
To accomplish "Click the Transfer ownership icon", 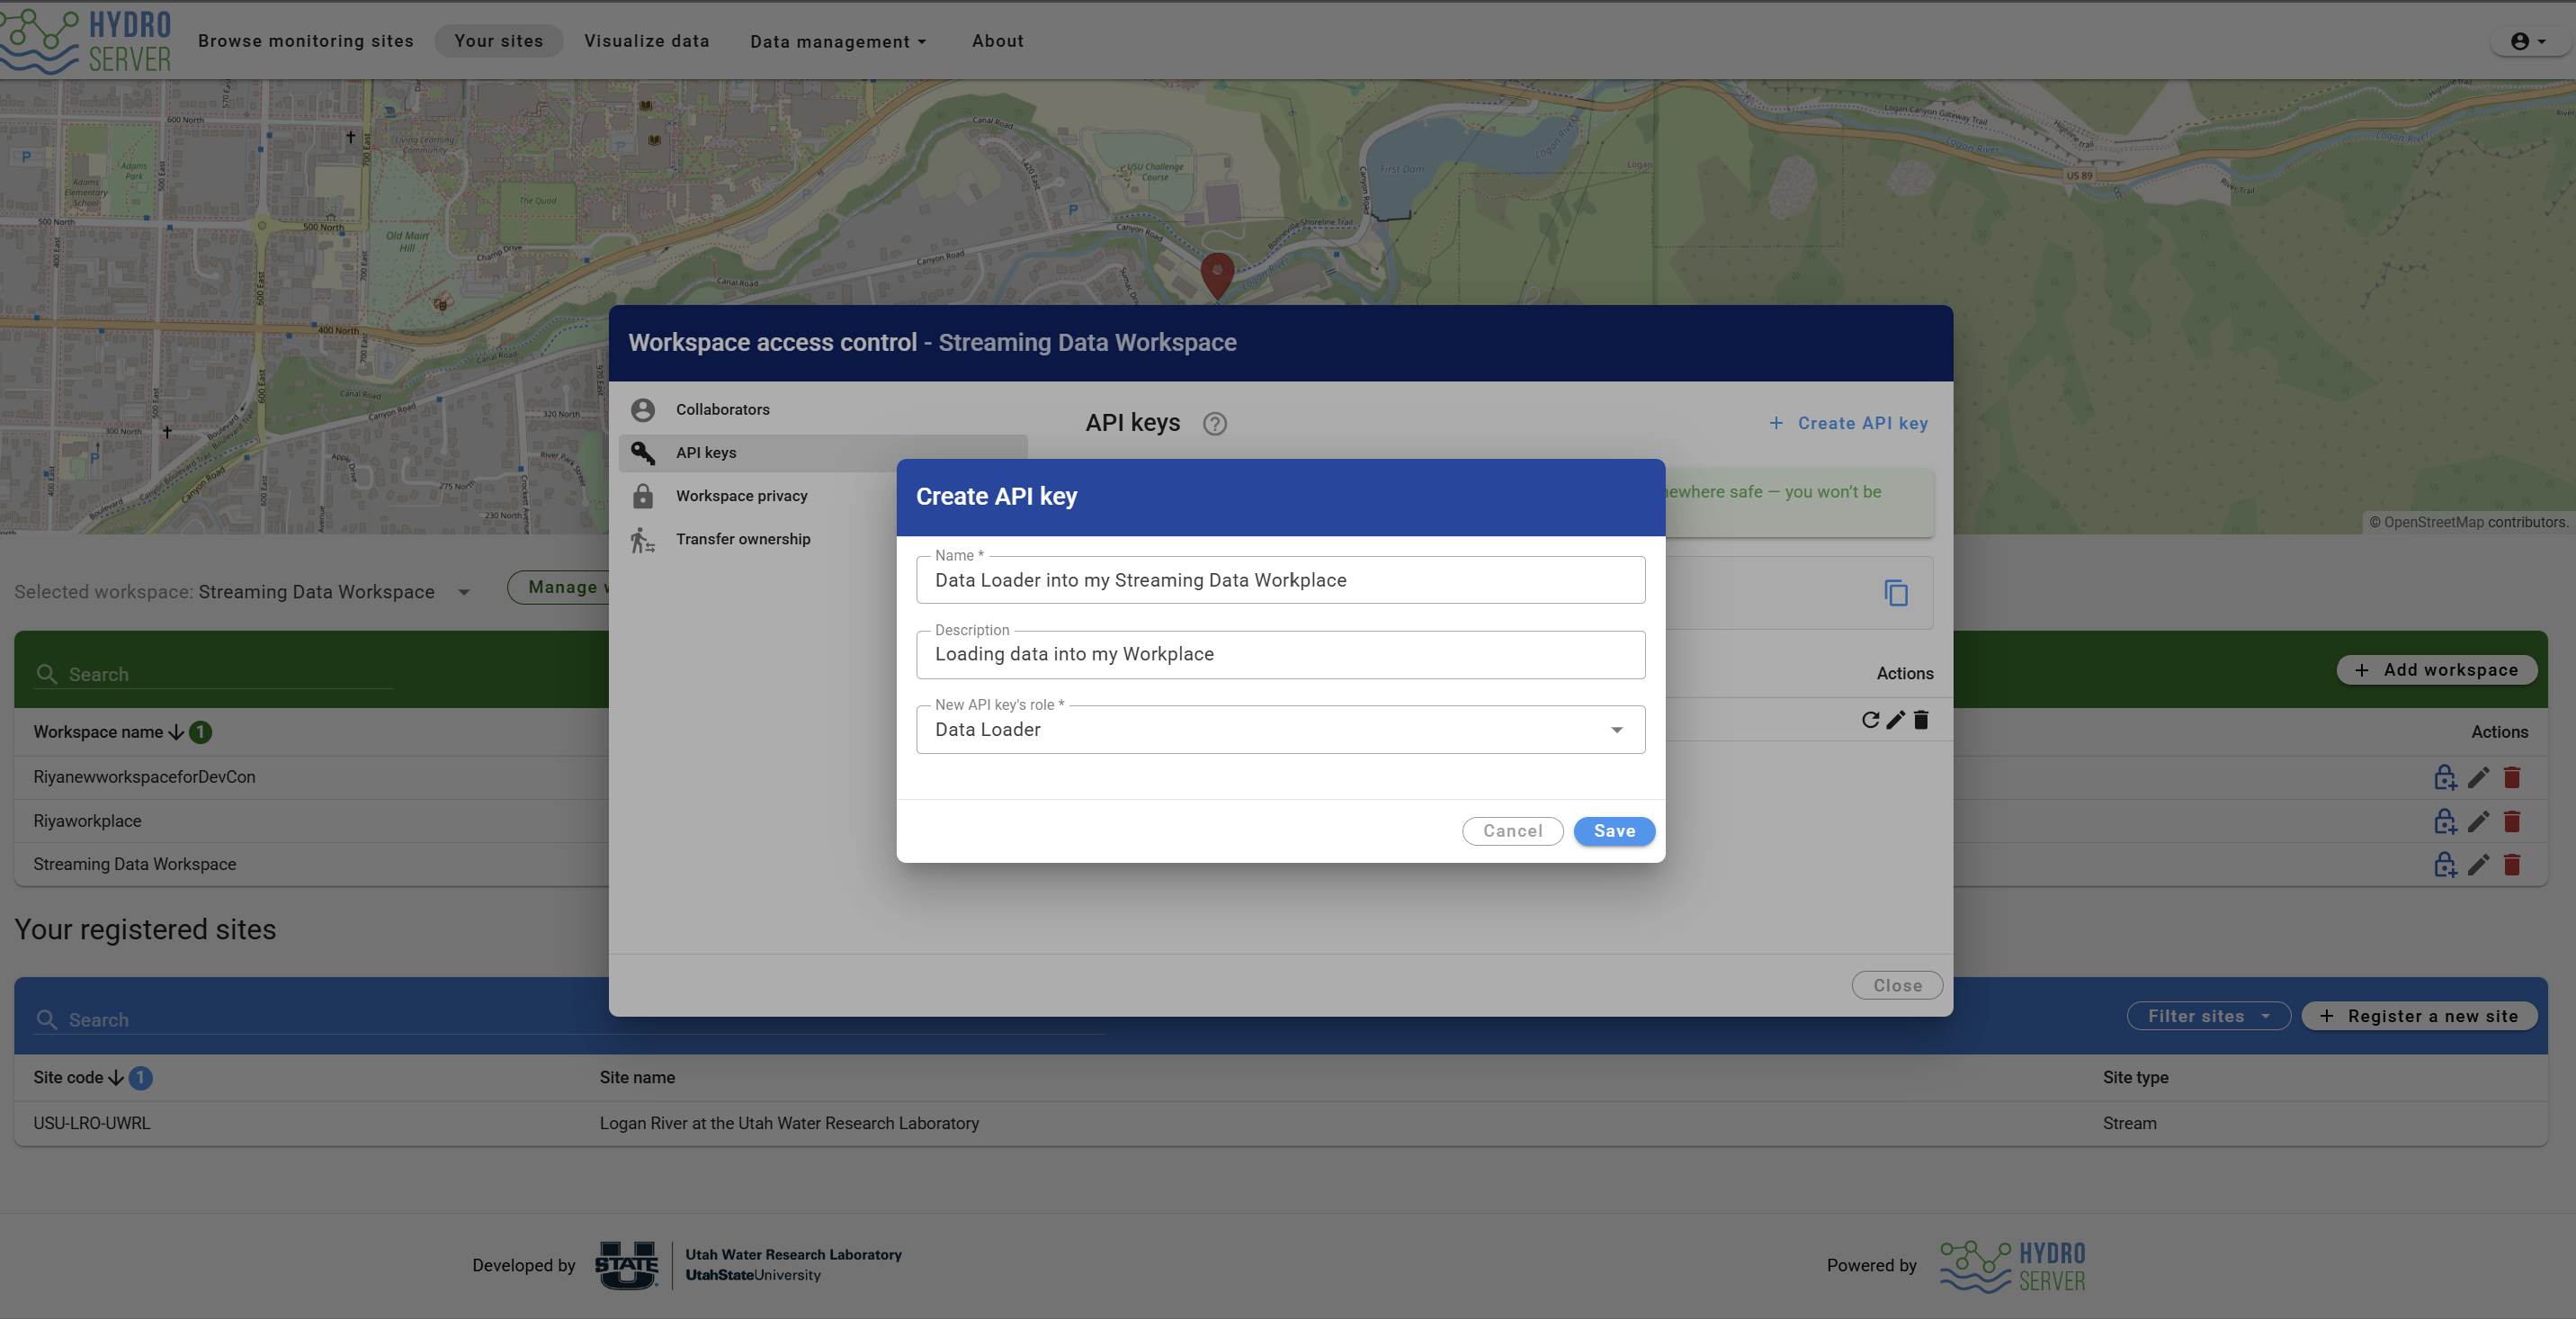I will [643, 540].
